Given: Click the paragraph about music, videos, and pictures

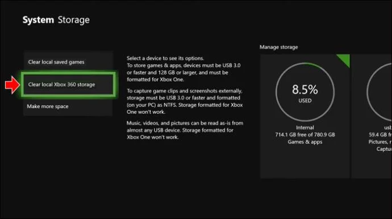Looking at the screenshot, I should tap(185, 130).
